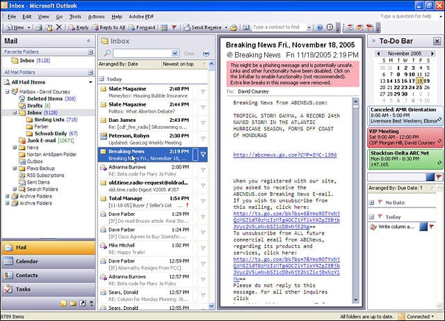Click the blue Help icon
The height and width of the screenshot is (321, 445).
320,28
